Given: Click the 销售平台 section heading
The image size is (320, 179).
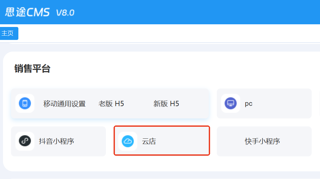Looking at the screenshot, I should pos(32,69).
